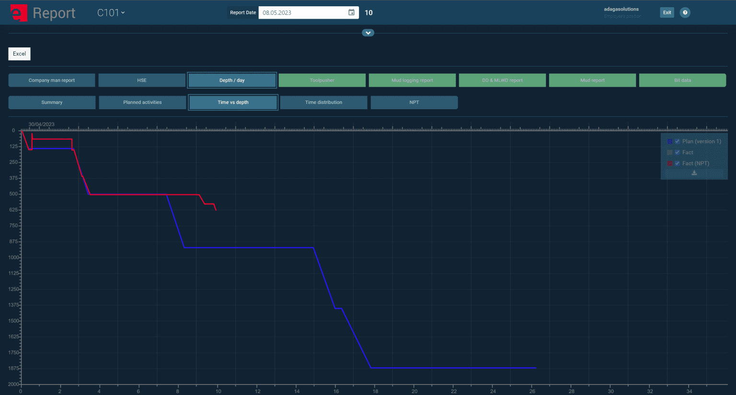This screenshot has height=395, width=736.
Task: Download chart via legend download icon
Action: pyautogui.click(x=694, y=173)
